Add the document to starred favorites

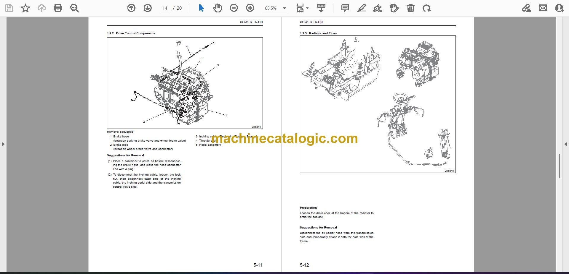coord(25,8)
